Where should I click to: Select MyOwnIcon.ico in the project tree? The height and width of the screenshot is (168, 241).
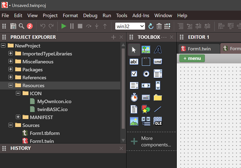(54, 101)
